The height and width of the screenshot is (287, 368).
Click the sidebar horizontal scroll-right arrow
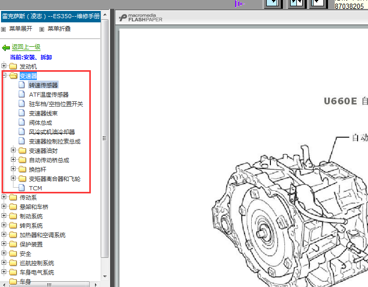(x=96, y=284)
